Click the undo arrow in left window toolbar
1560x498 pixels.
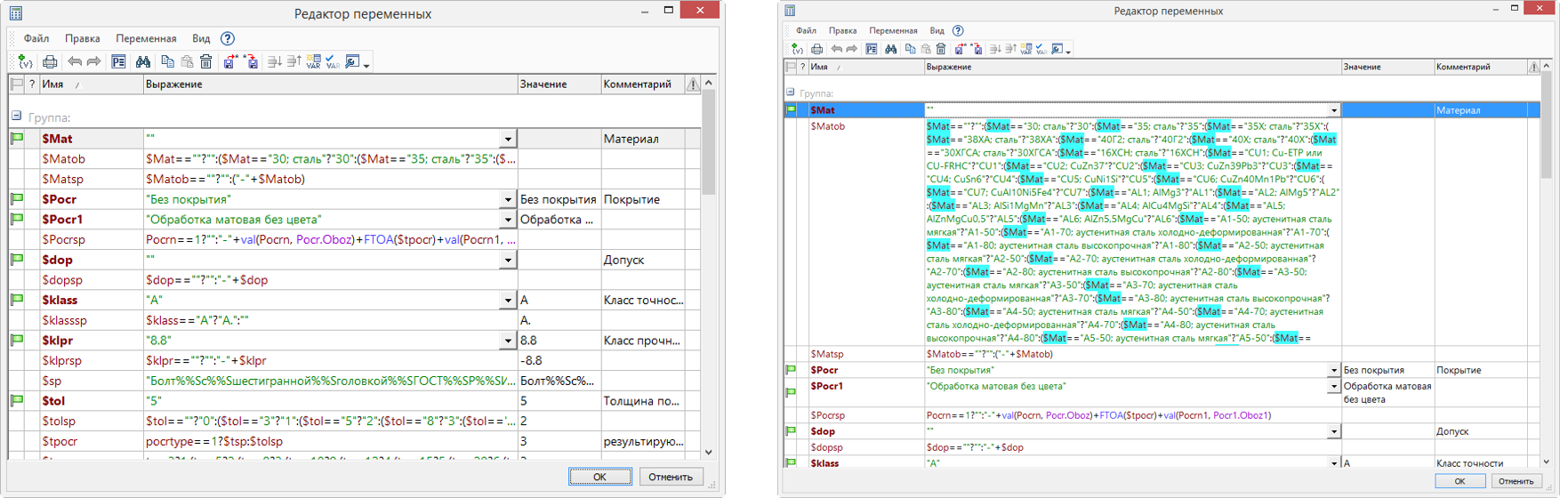pos(75,62)
